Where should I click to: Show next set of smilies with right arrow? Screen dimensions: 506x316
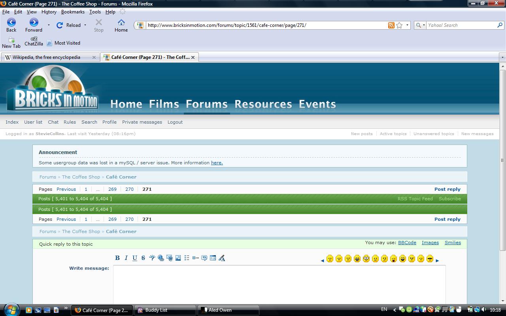click(x=437, y=260)
